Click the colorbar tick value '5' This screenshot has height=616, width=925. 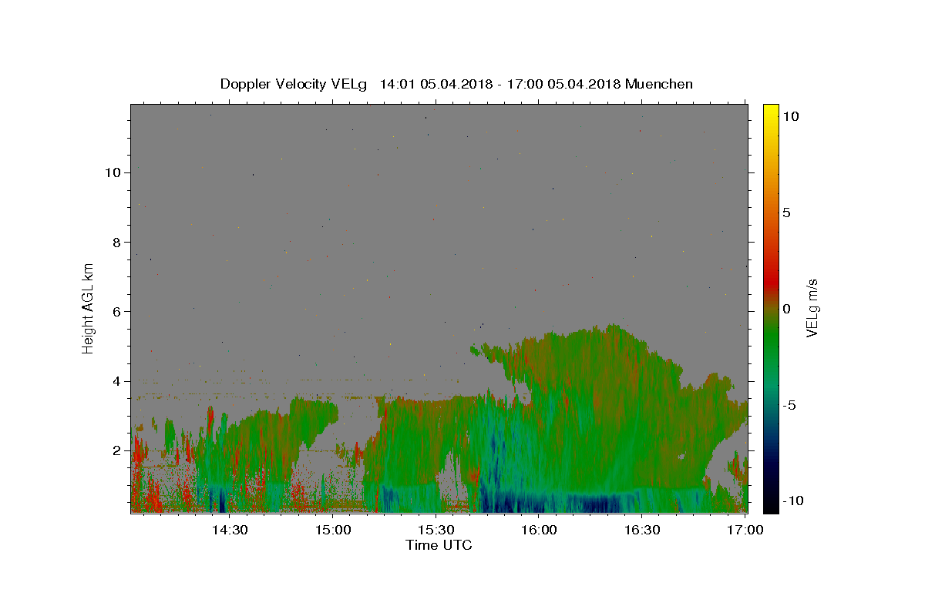(x=786, y=213)
